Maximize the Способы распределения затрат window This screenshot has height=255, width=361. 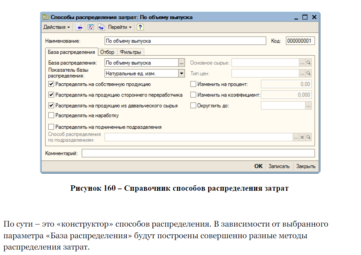point(305,17)
